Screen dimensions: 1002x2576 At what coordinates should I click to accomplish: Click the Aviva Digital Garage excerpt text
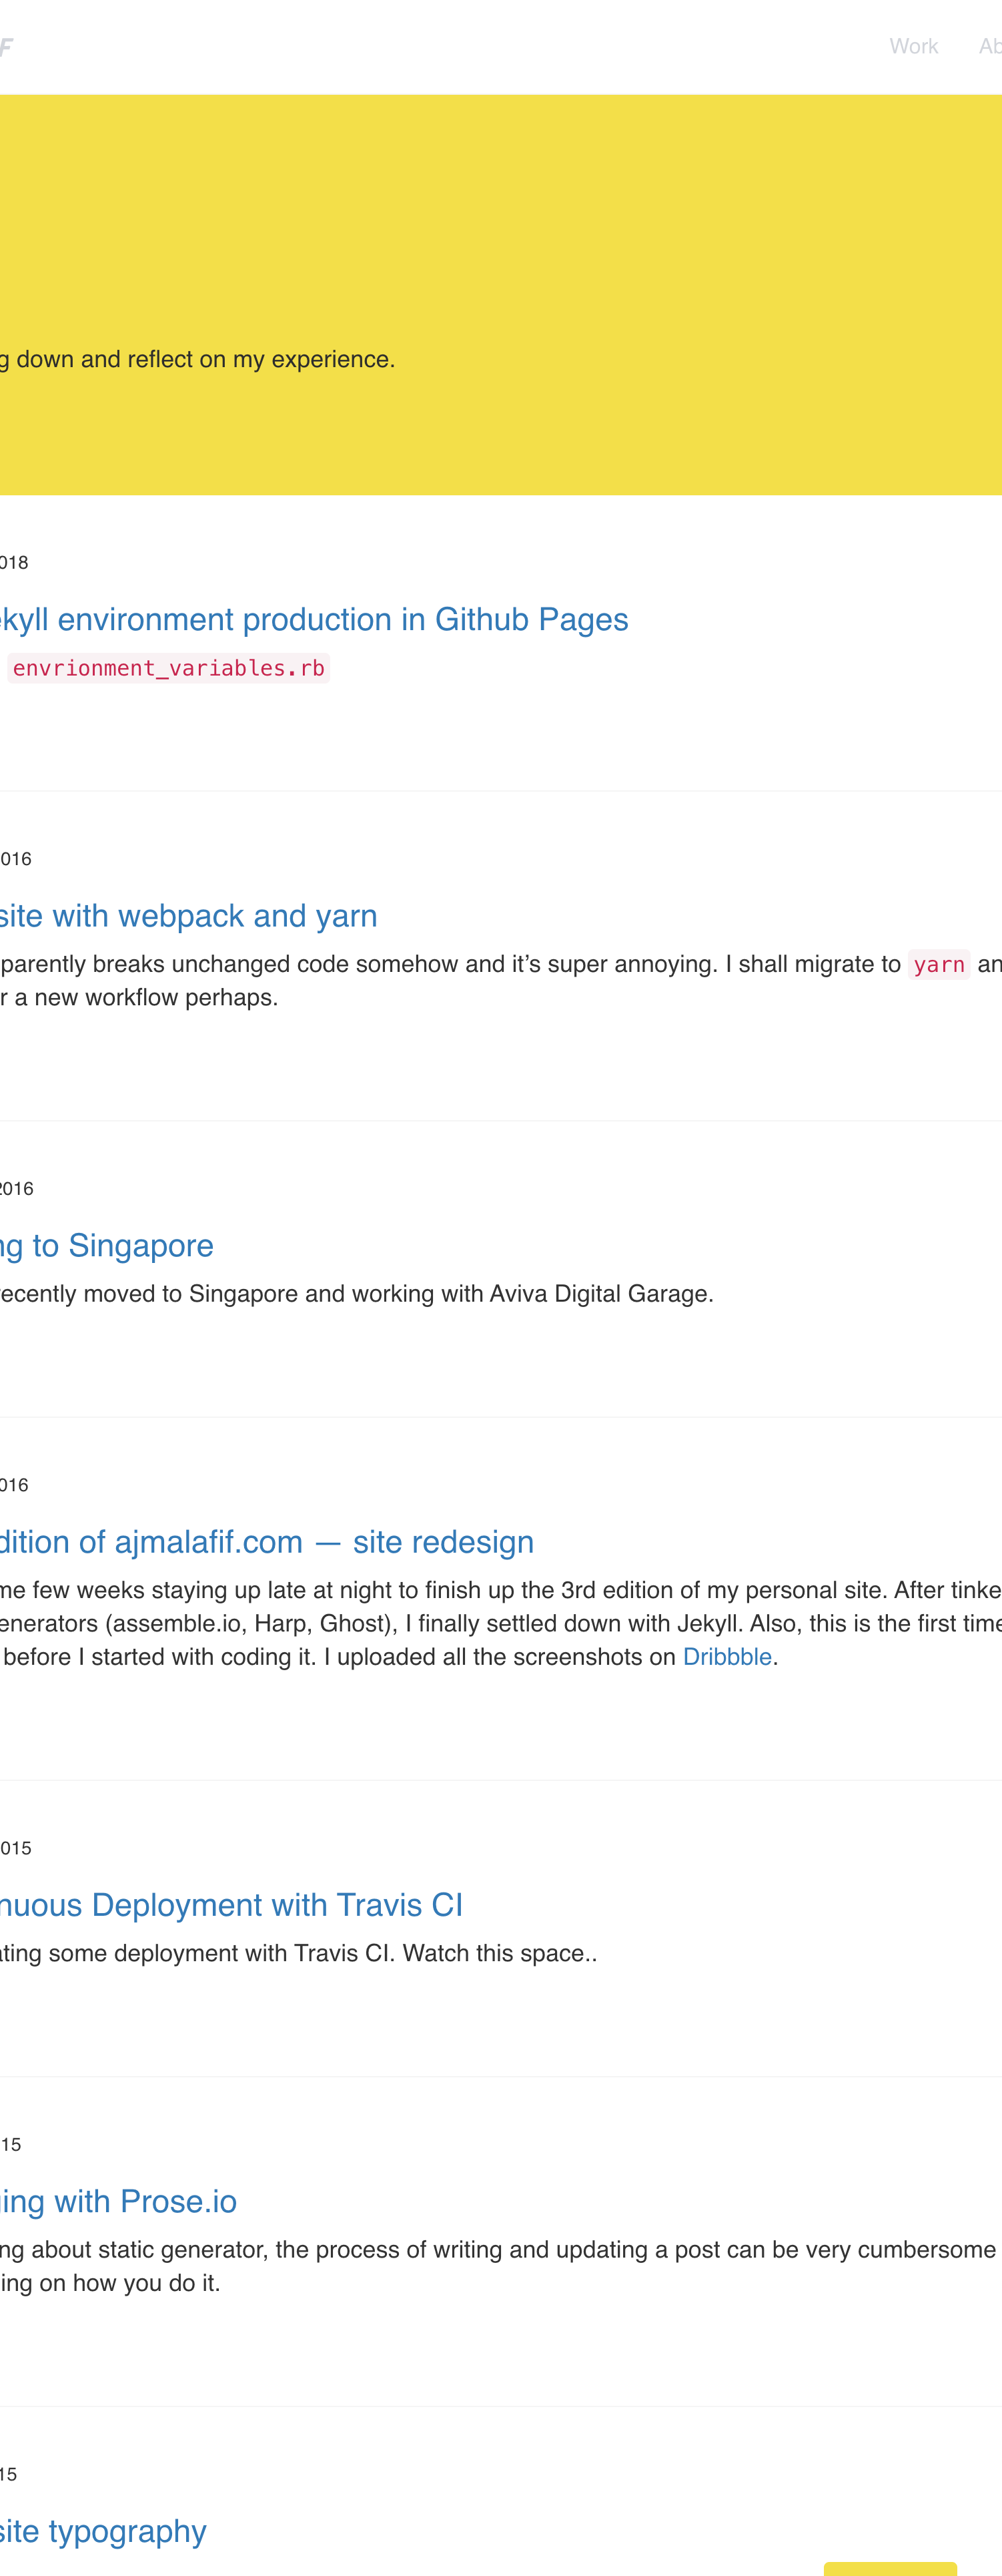[x=356, y=1294]
